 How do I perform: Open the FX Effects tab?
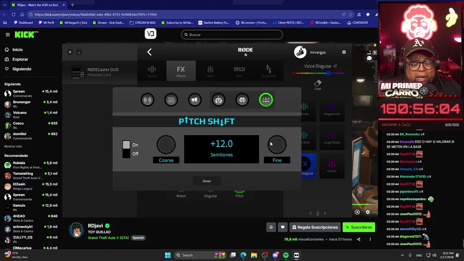click(181, 71)
